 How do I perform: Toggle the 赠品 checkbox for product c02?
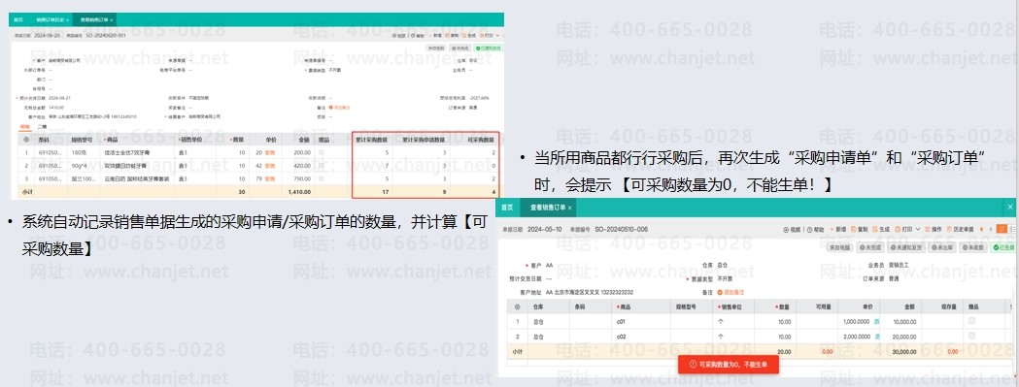(972, 336)
